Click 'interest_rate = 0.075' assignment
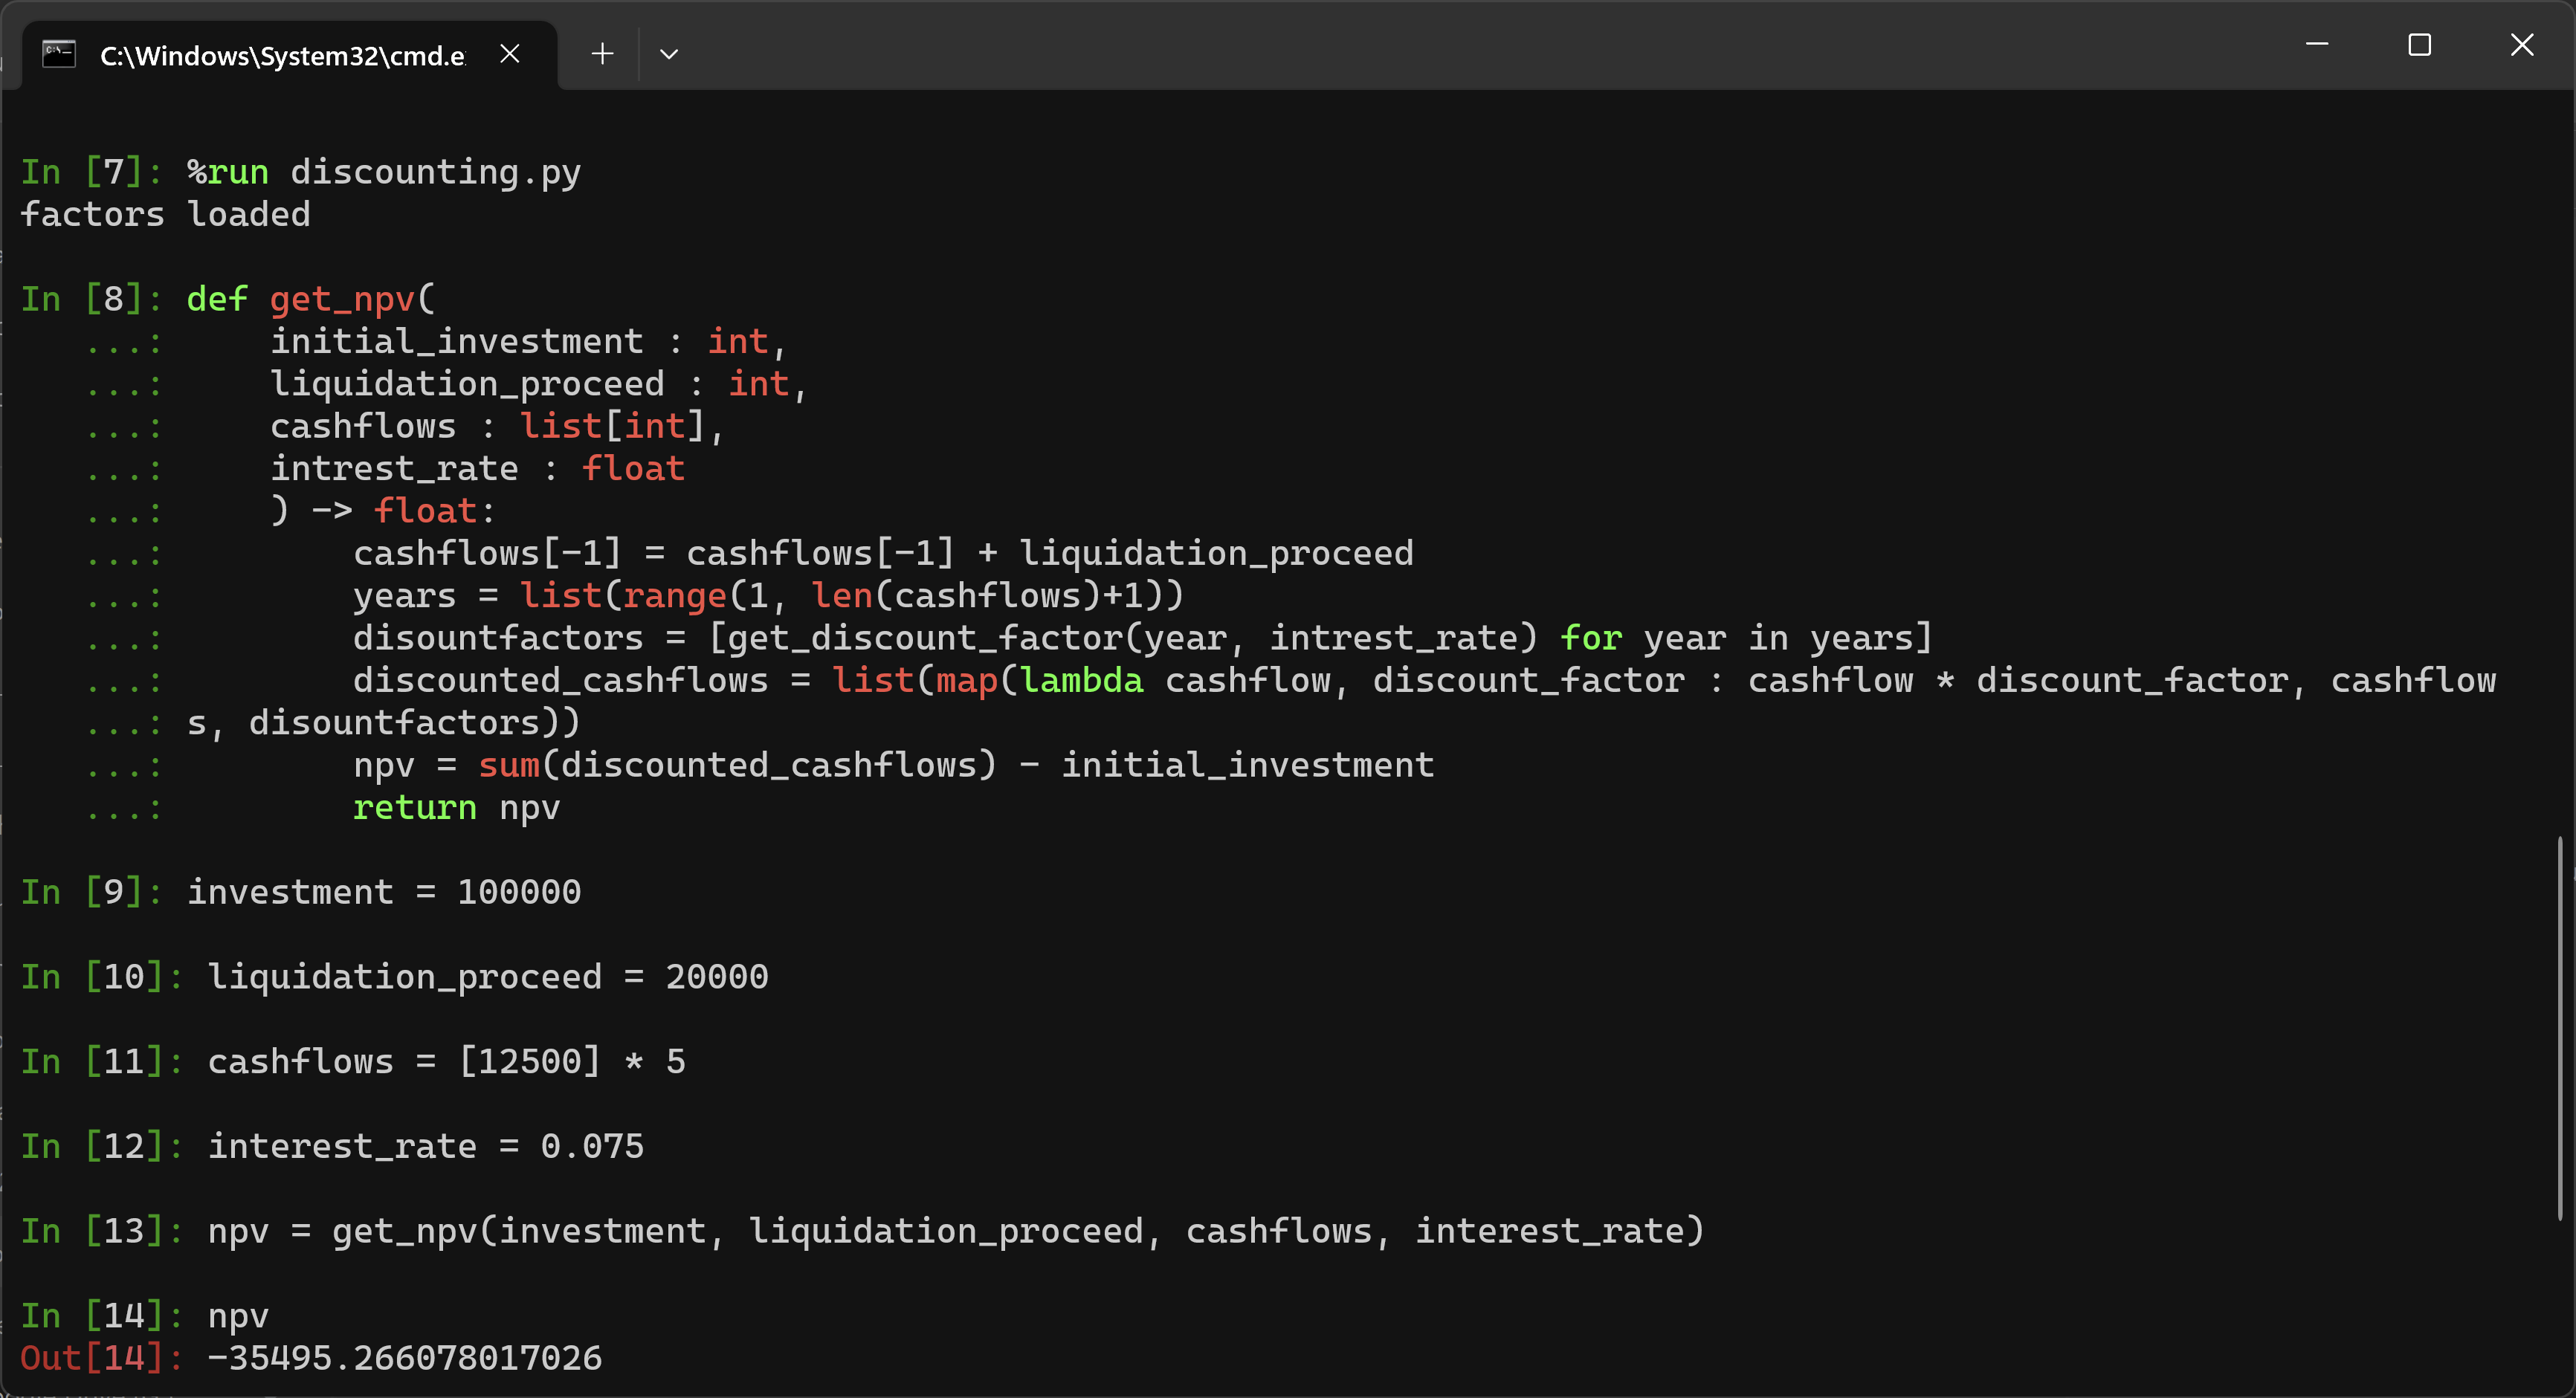Image resolution: width=2576 pixels, height=1398 pixels. click(426, 1146)
